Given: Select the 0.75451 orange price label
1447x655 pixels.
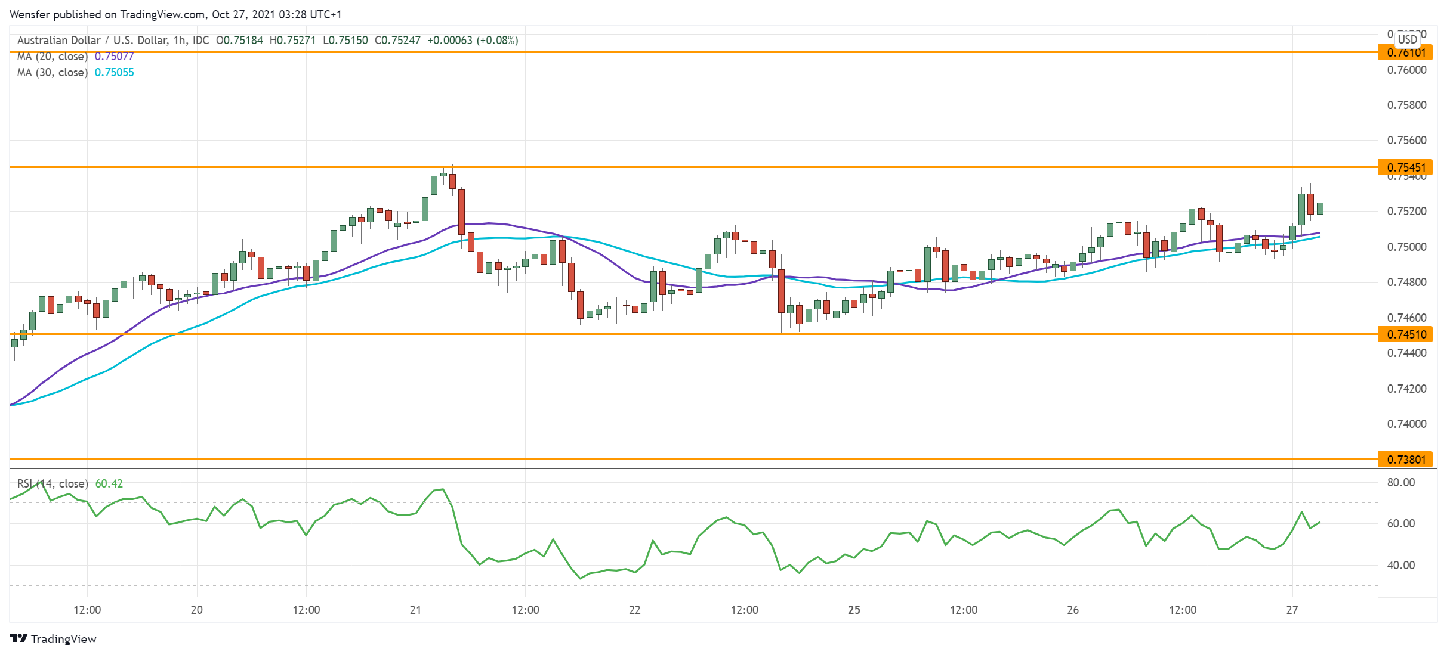Looking at the screenshot, I should click(1406, 167).
